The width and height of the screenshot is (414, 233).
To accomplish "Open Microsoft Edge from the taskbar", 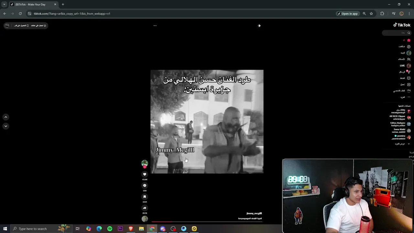I will click(x=99, y=229).
